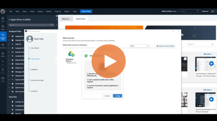Click magnifier in device panel search
The image size is (217, 121).
52,25
